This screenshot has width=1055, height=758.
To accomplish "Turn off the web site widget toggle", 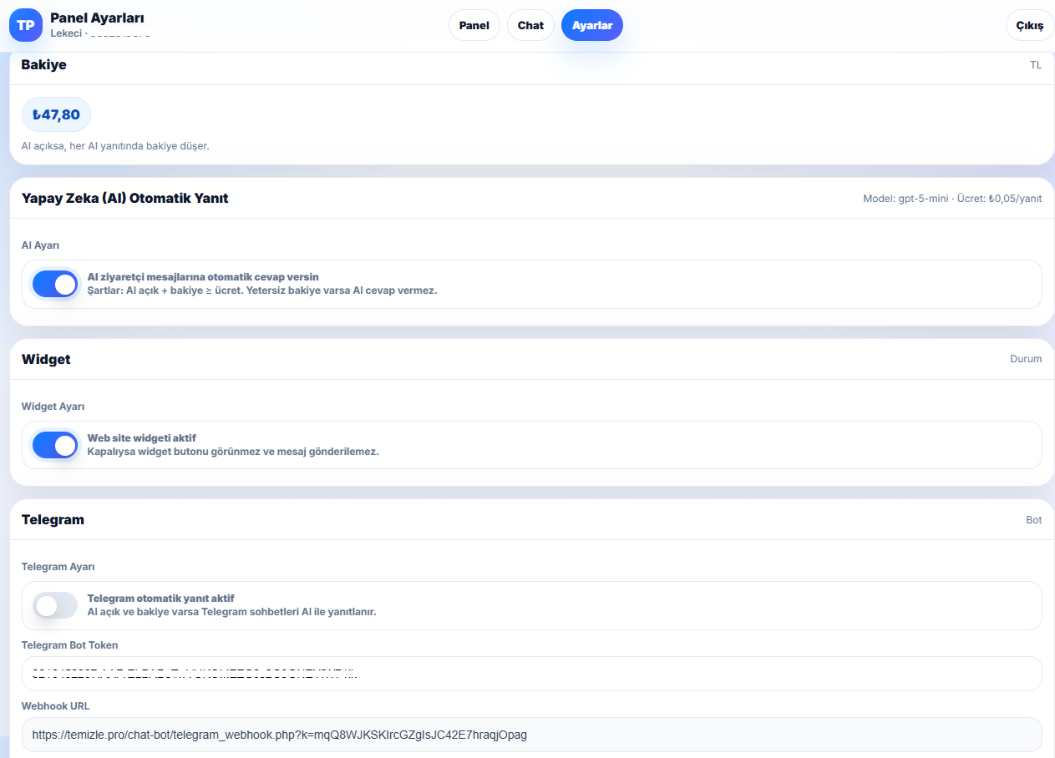I will [55, 445].
